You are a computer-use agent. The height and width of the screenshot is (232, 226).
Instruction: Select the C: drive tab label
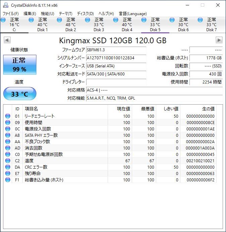coord(14,30)
